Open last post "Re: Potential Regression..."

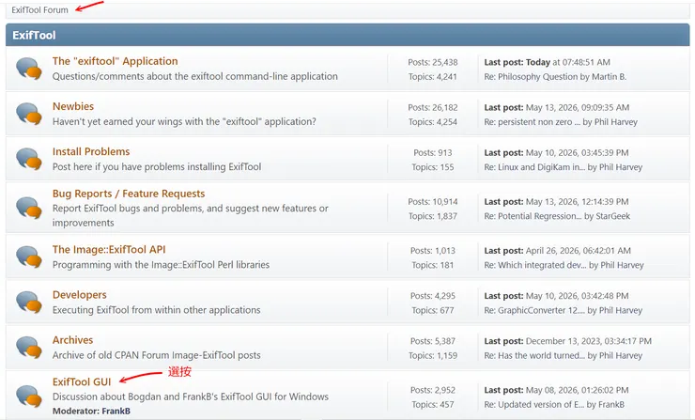click(533, 216)
